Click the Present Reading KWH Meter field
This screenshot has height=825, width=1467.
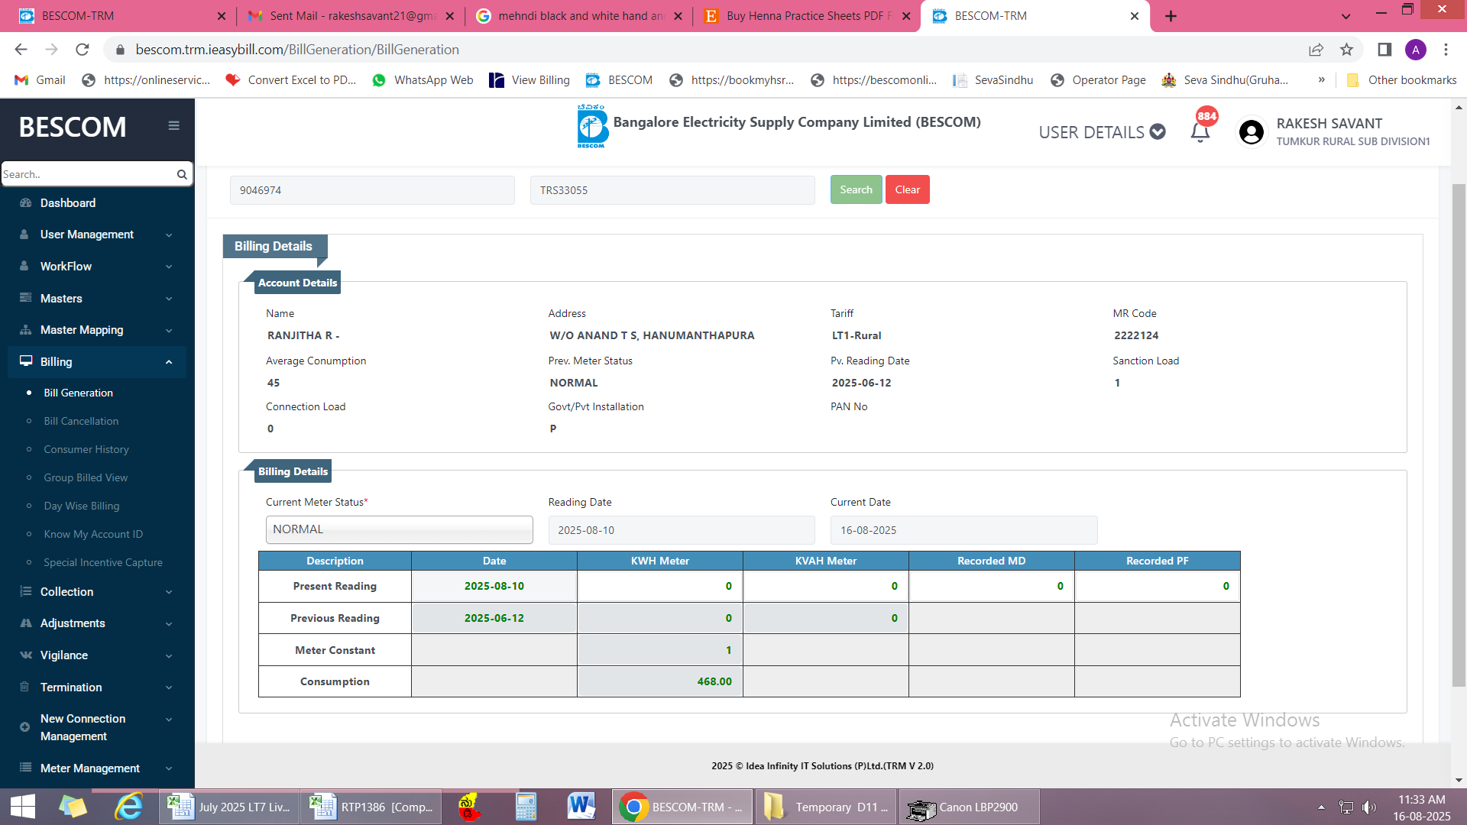tap(659, 586)
